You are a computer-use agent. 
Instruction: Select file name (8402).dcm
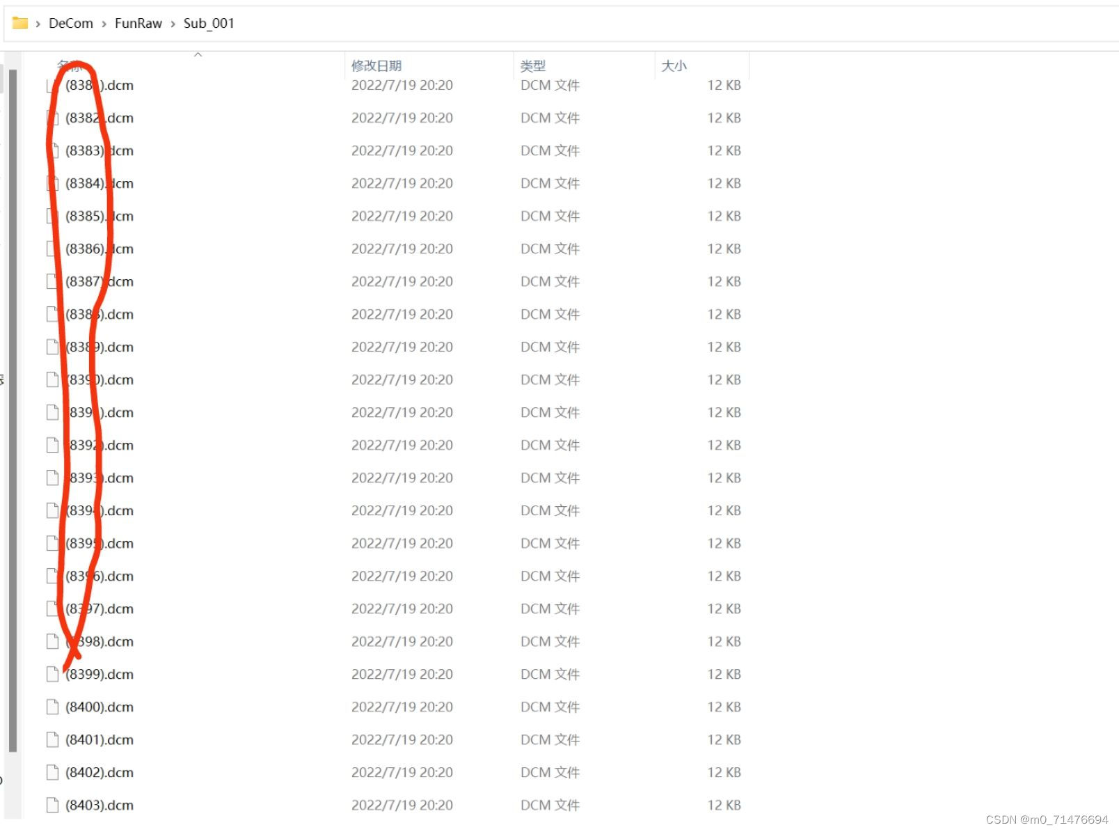pos(100,772)
